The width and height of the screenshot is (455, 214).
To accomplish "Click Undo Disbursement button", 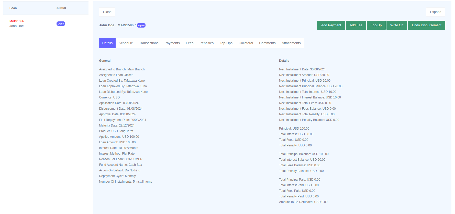I will pyautogui.click(x=426, y=25).
